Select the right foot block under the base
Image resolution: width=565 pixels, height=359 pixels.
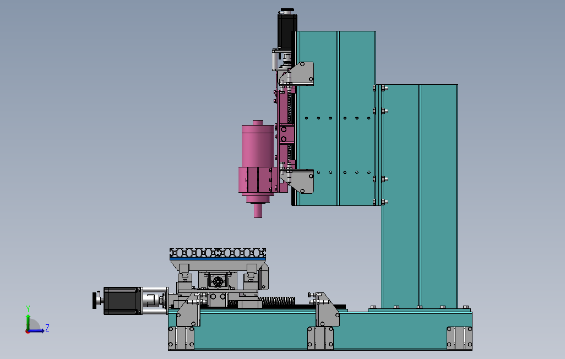click(x=459, y=338)
